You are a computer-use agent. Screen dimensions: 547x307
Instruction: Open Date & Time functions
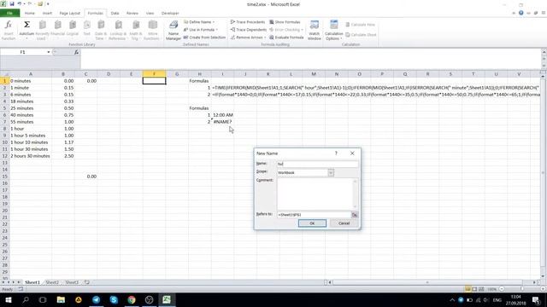point(101,31)
